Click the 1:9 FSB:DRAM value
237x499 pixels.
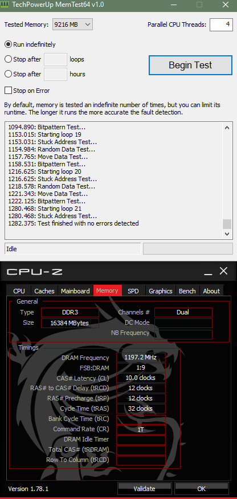pos(141,367)
